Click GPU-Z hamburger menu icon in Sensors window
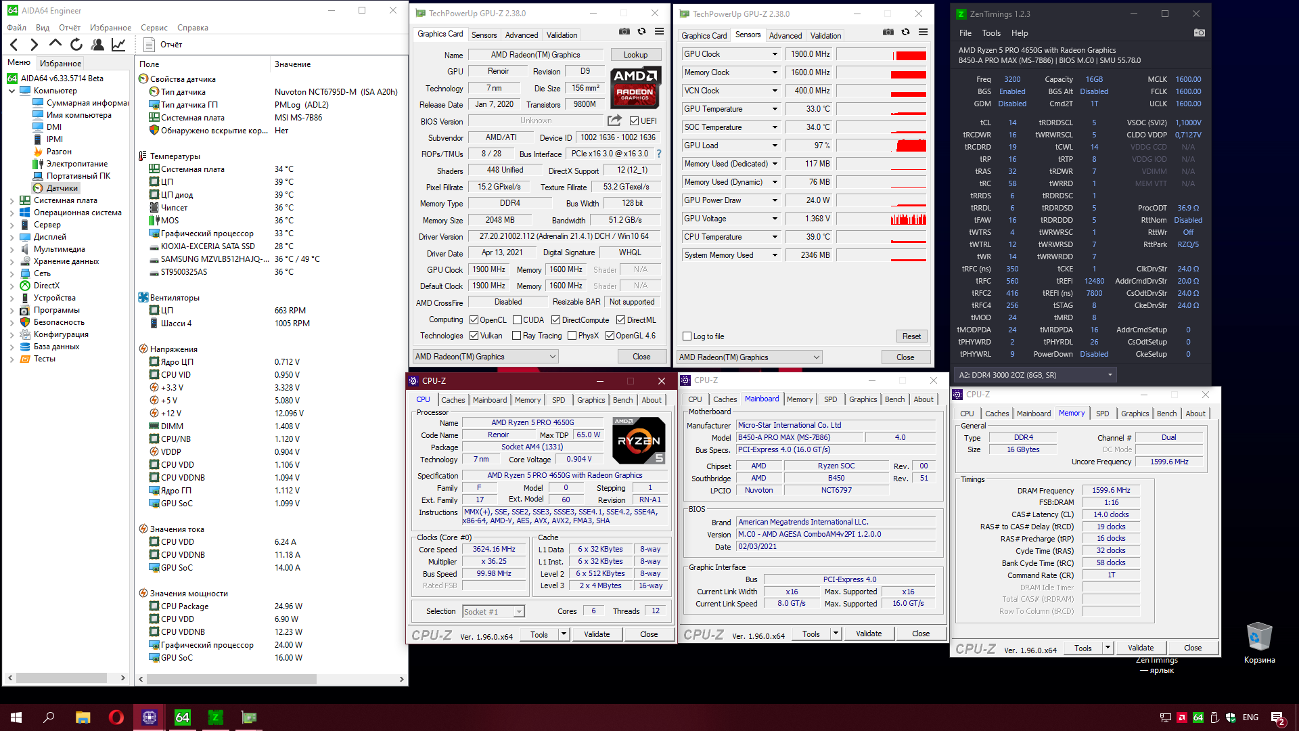The width and height of the screenshot is (1299, 731). tap(923, 32)
